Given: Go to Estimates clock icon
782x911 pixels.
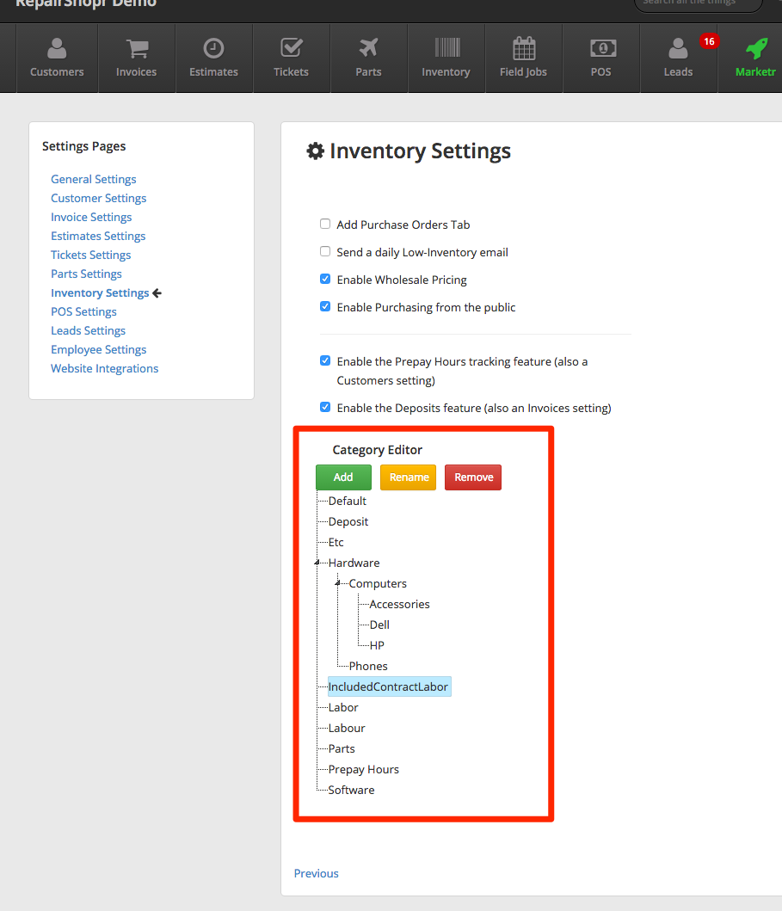Looking at the screenshot, I should tap(213, 48).
